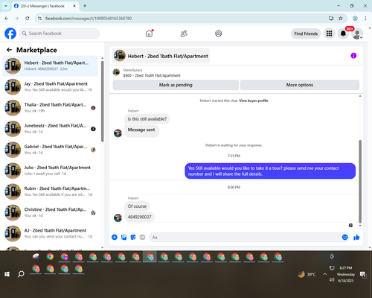Click Mark as pending button
The image size is (372, 298).
point(176,85)
